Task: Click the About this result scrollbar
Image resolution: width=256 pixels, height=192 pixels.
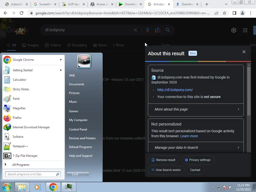Action: (249, 91)
